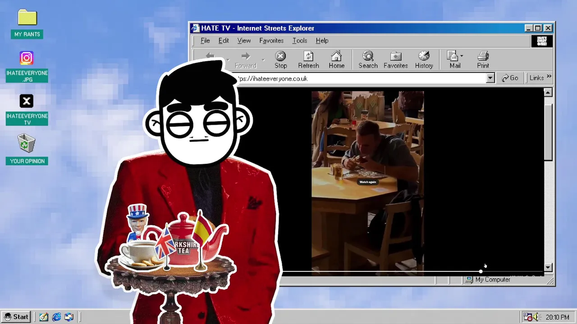The image size is (577, 324).
Task: Open the MY RANTS folder icon
Action: (27, 18)
